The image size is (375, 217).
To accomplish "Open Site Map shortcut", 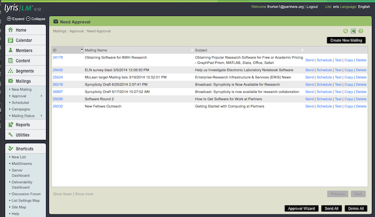I will [19, 207].
